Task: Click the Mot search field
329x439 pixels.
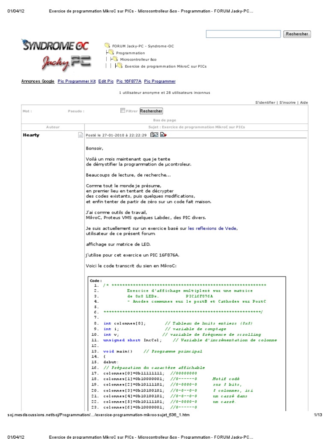Action: click(x=27, y=111)
